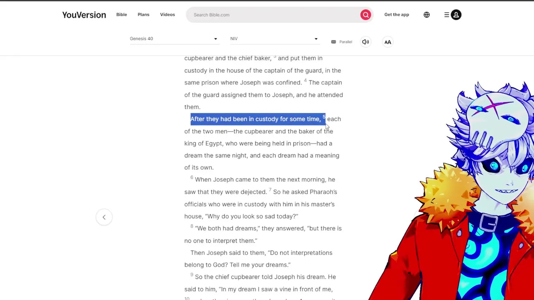This screenshot has width=534, height=300.
Task: Click text "same prison where Joseph was confined"
Action: coord(243,82)
